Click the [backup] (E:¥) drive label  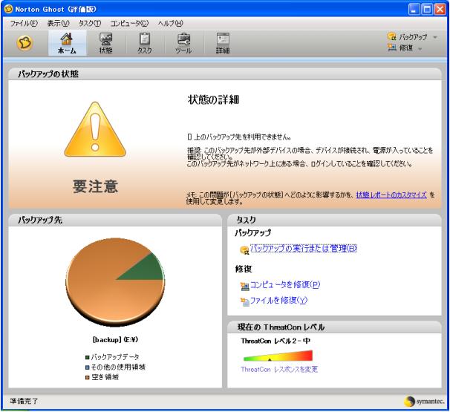(115, 340)
